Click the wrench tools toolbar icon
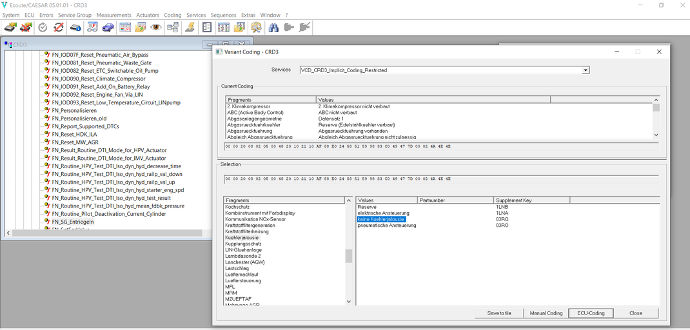 256,27
